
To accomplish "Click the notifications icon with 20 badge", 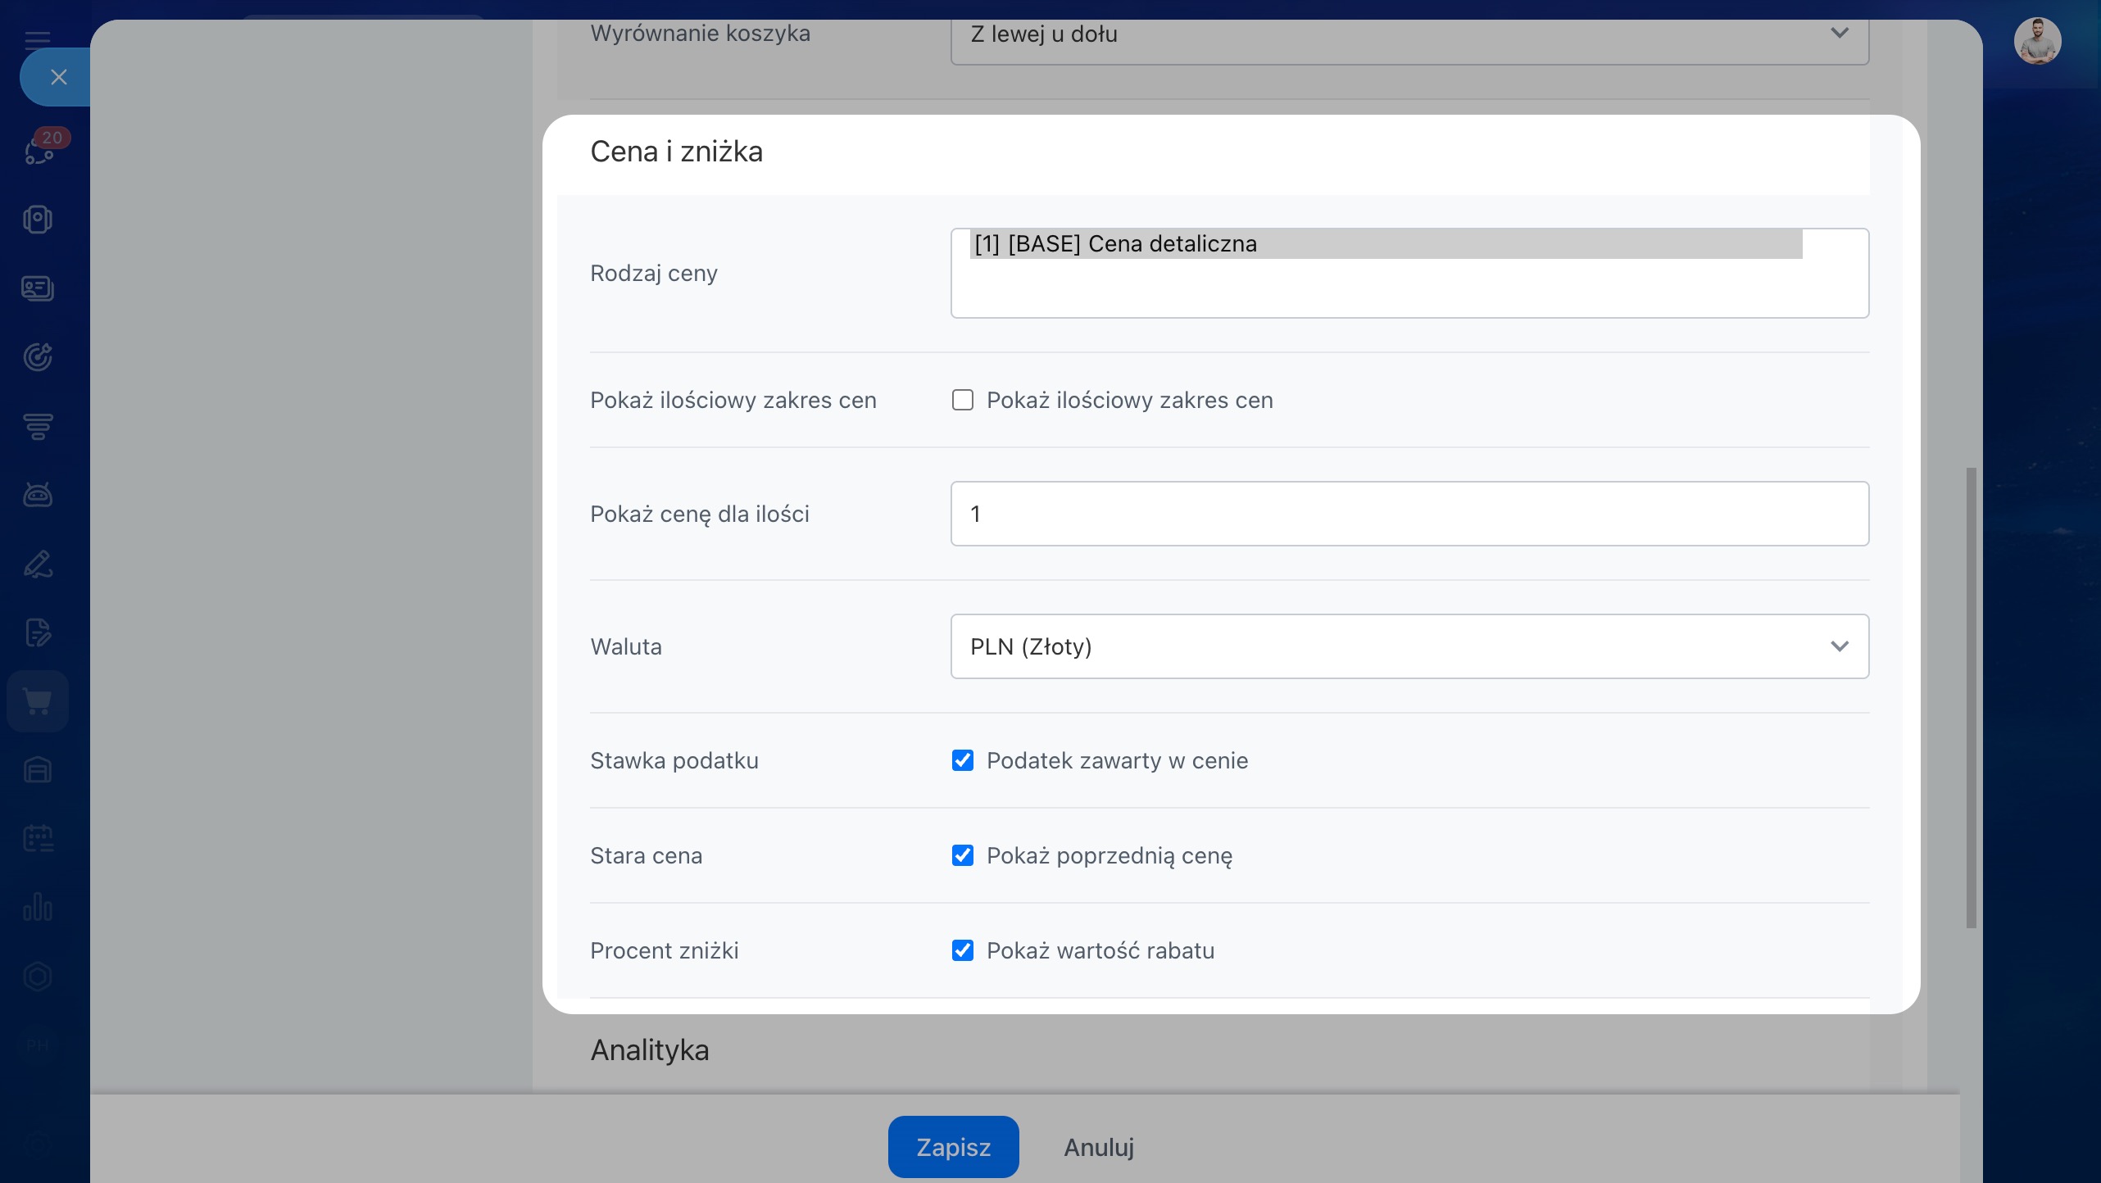I will 39,149.
